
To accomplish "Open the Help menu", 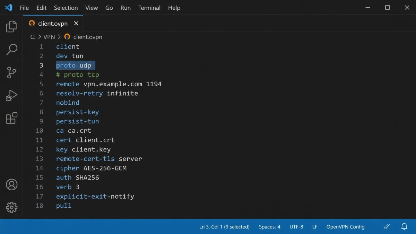I will pos(174,8).
